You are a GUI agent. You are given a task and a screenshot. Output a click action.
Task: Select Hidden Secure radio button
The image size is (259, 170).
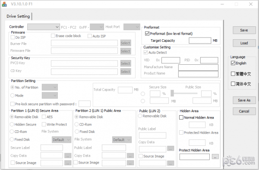[12, 124]
